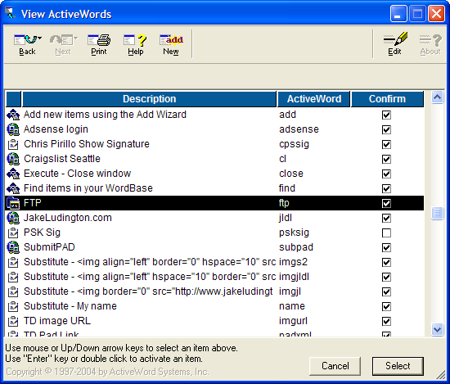Click the icon beside Find items in your WordBase

13,188
